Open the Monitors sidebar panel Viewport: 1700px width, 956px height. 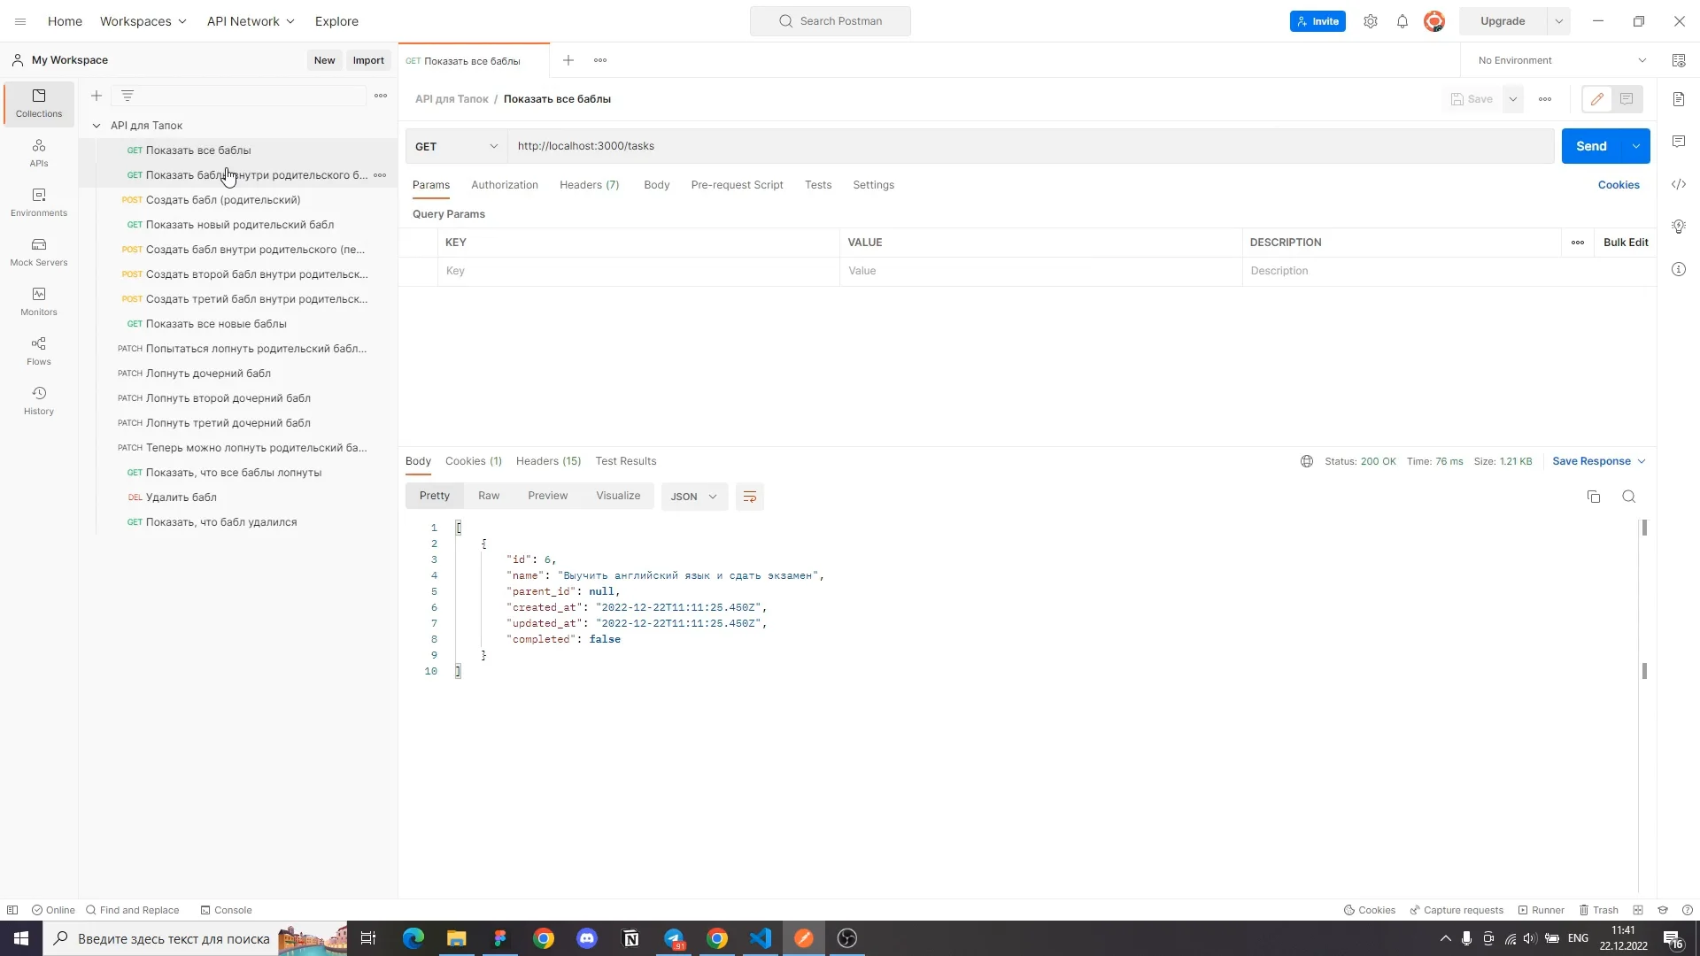coord(39,301)
